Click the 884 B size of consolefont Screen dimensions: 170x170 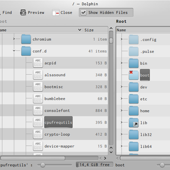[101, 110]
